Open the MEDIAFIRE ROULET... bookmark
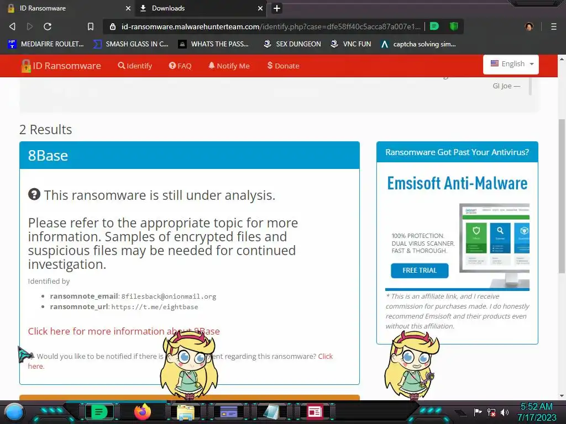 [46, 44]
